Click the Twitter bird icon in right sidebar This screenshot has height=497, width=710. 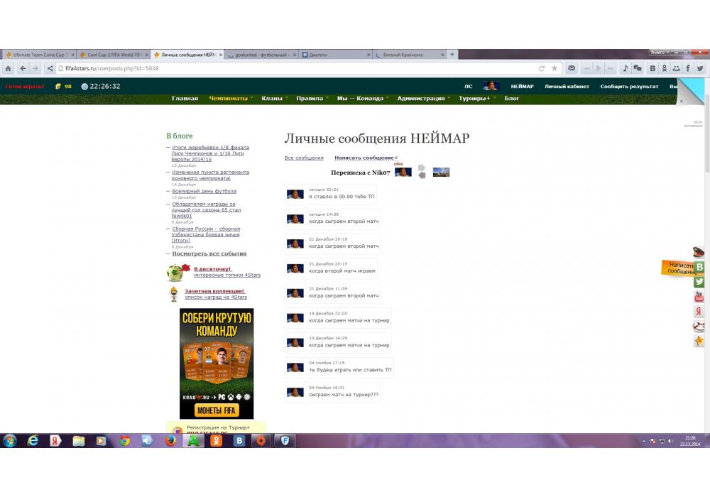click(x=699, y=282)
